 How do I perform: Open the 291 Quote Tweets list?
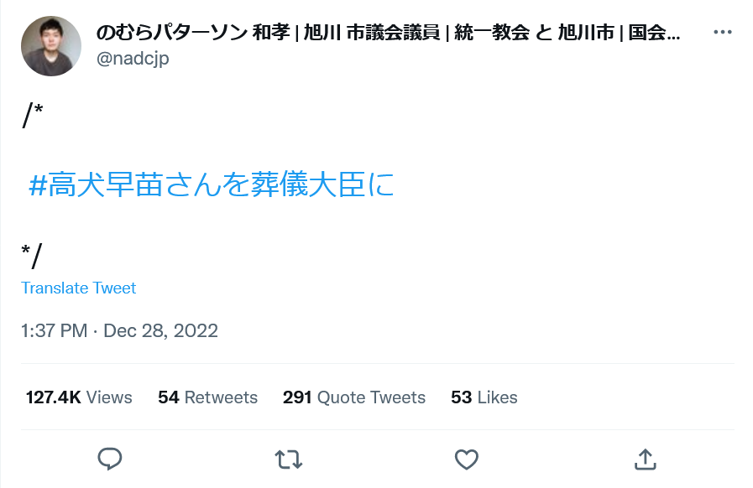353,397
